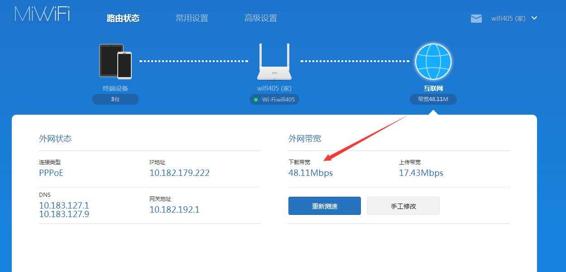Viewport: 566px width, 272px height.
Task: Select download bandwidth 48.11Mbps
Action: coord(311,173)
